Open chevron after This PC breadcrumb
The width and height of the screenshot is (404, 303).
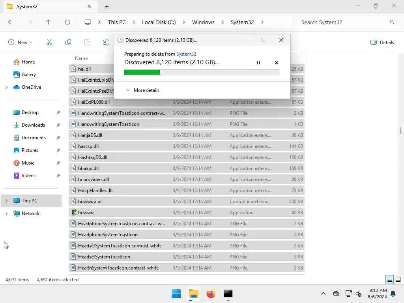tap(134, 22)
